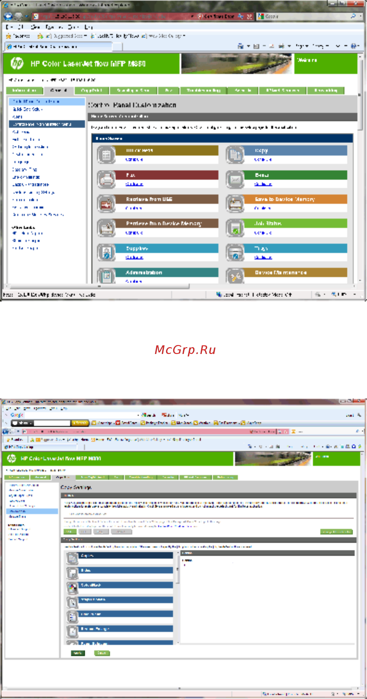Open the Security tab in upper window
The width and height of the screenshot is (367, 699).
point(243,90)
